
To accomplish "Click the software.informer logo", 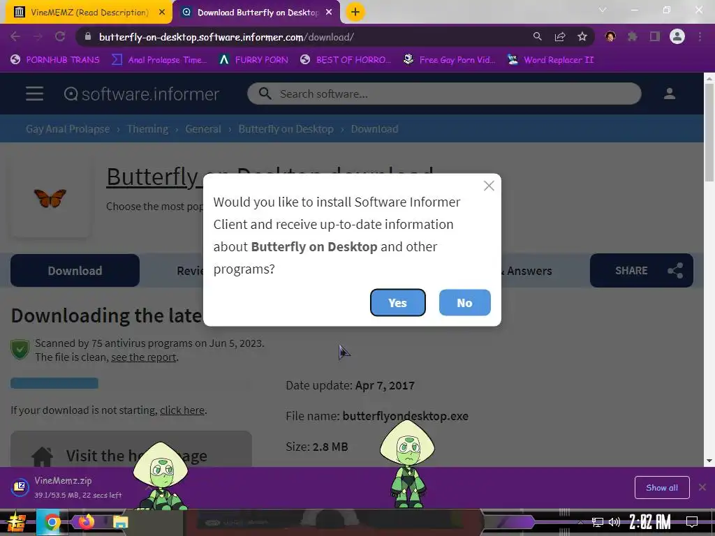I will pos(141,94).
